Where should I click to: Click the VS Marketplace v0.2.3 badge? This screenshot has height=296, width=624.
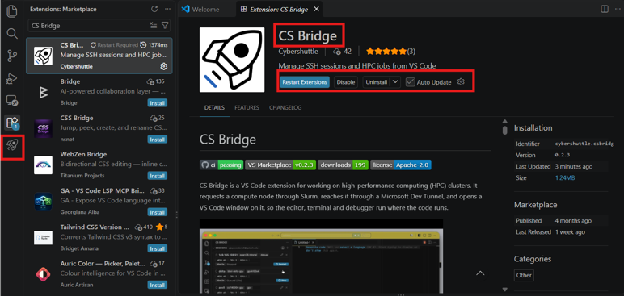280,165
